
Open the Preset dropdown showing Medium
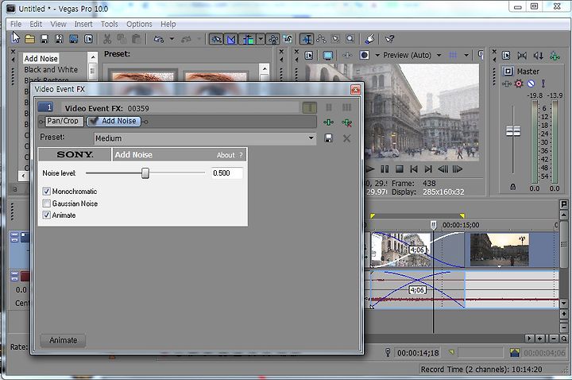[205, 138]
